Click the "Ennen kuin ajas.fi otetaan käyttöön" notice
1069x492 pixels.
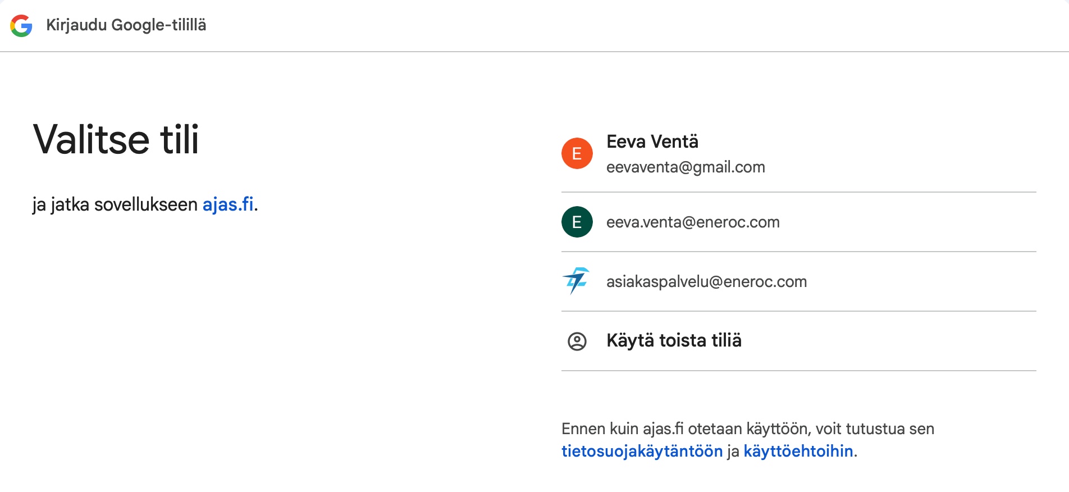pyautogui.click(x=747, y=429)
